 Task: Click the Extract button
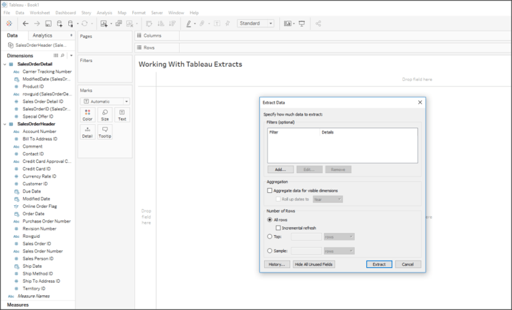click(379, 265)
